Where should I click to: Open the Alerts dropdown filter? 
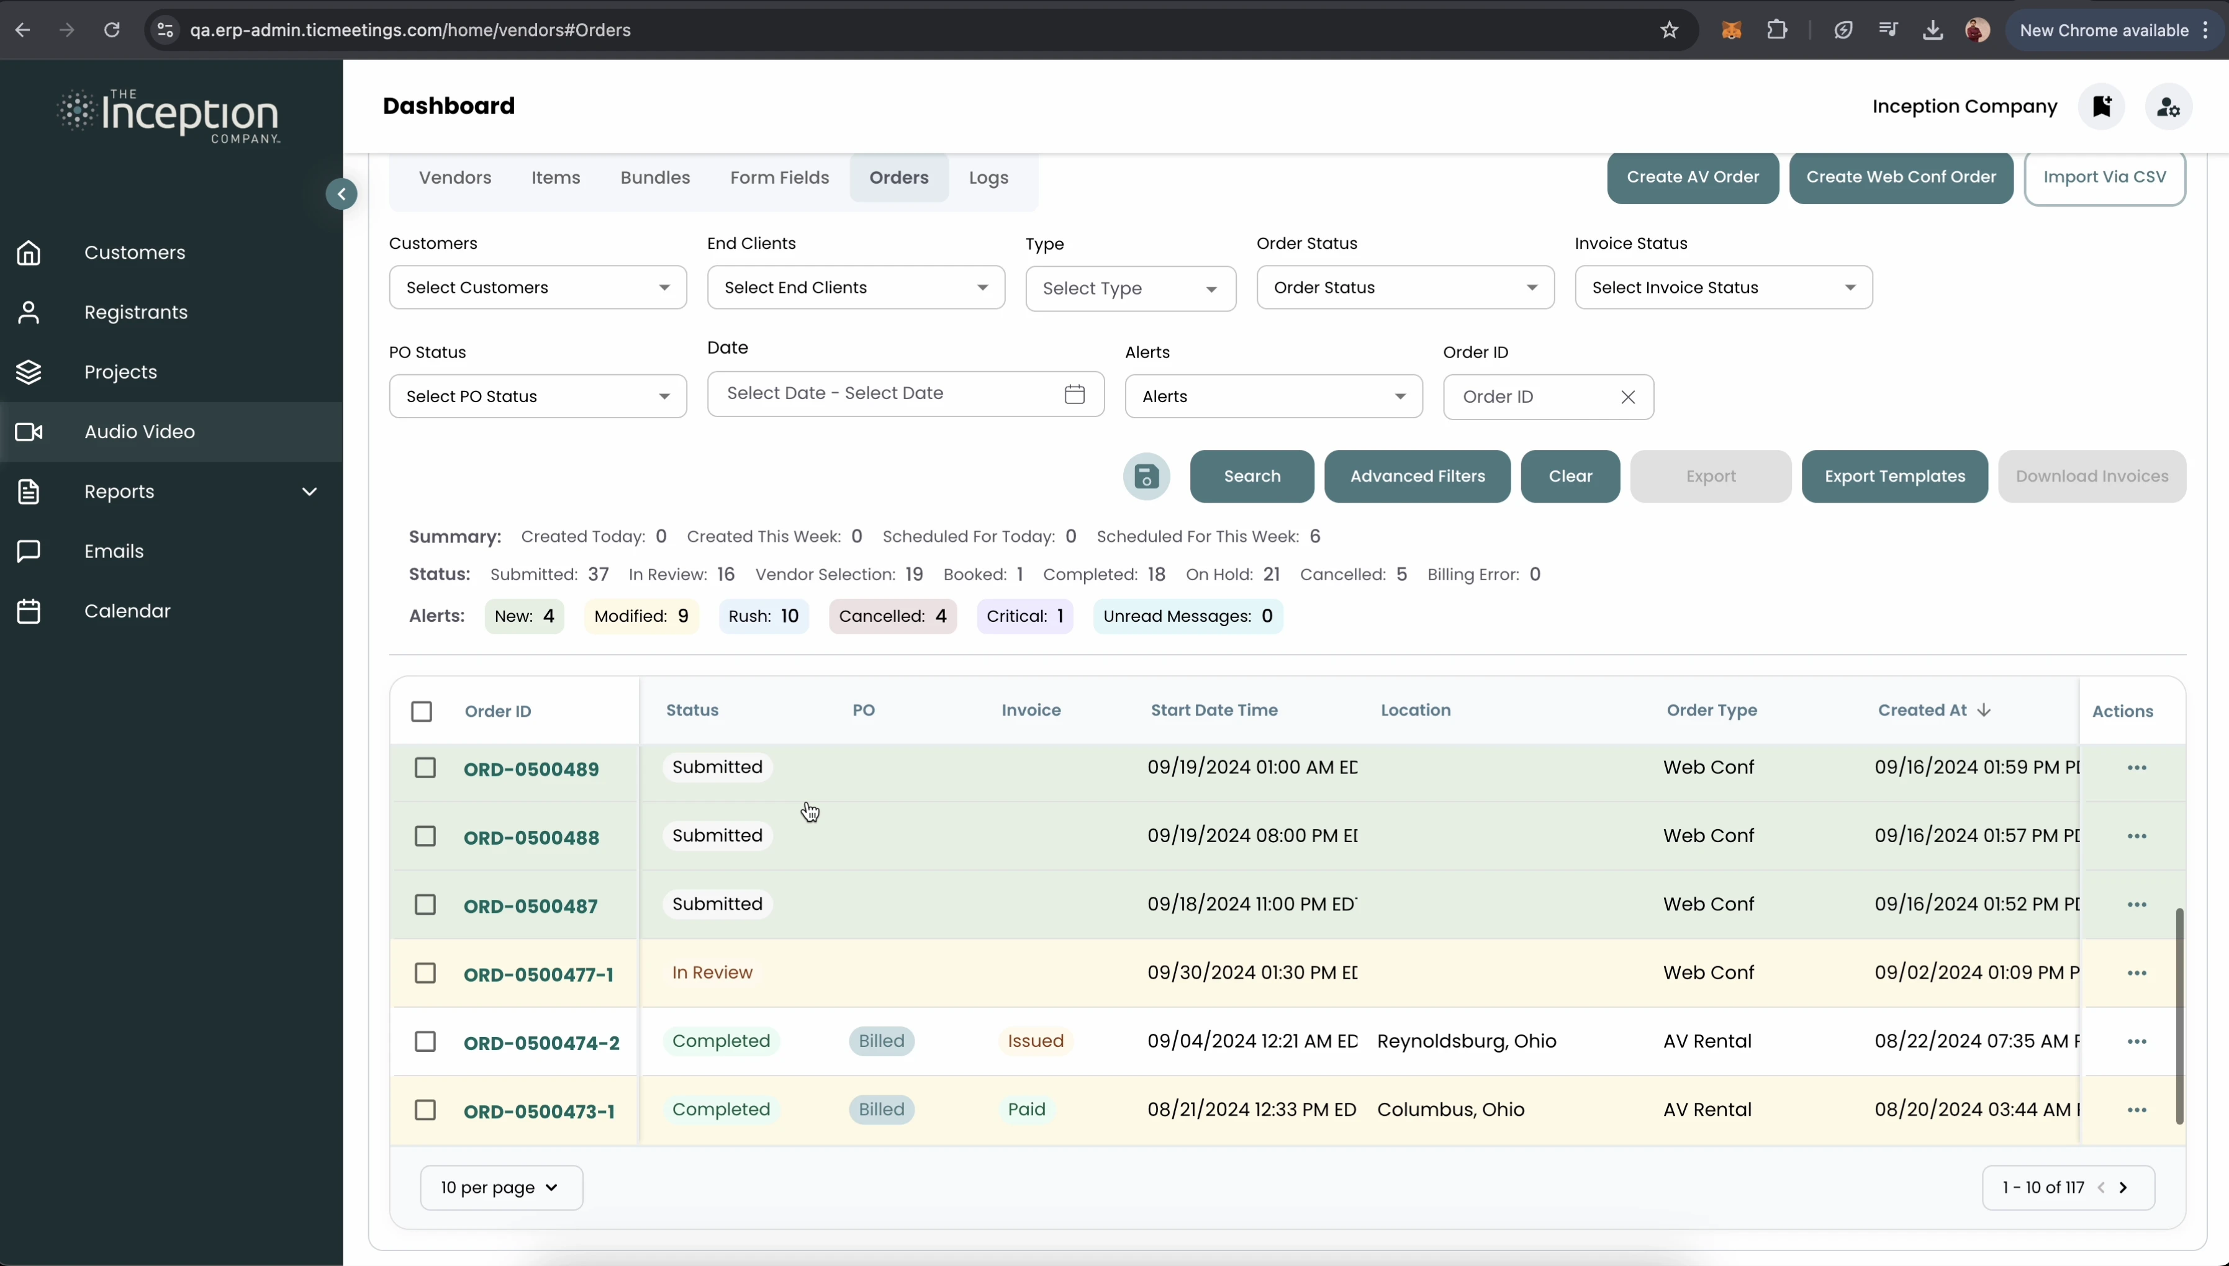[1274, 397]
